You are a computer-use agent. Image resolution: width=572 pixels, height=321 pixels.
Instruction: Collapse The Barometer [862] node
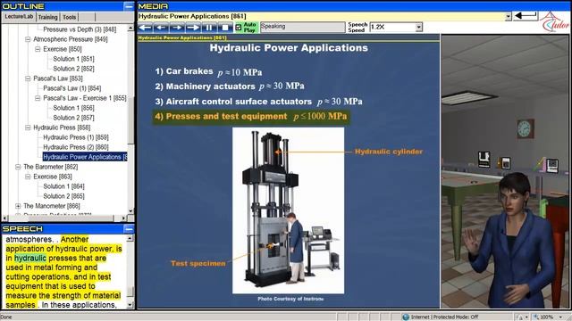pos(18,167)
